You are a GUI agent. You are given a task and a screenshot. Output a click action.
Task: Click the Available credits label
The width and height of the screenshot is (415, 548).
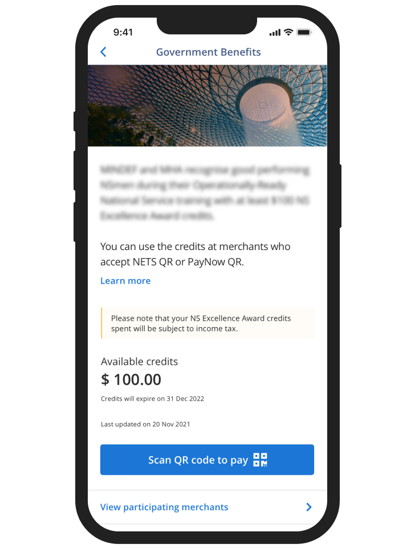pos(139,361)
